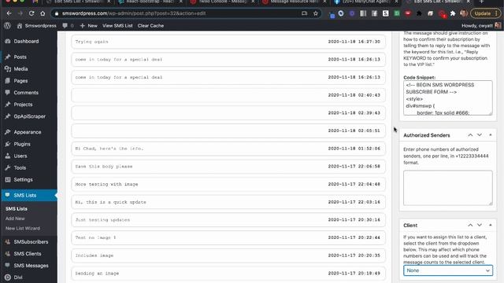This screenshot has height=283, width=504.
Task: Open Pages in the sidebar
Action: click(20, 81)
